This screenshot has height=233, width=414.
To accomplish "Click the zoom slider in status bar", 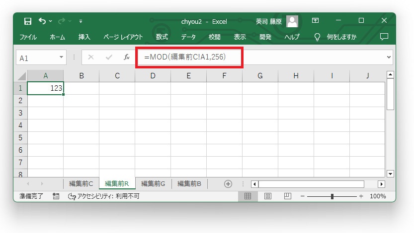I will pos(332,196).
